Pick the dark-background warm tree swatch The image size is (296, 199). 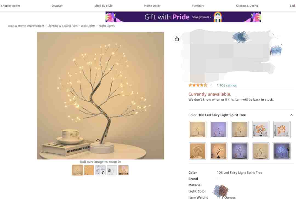tap(219, 151)
